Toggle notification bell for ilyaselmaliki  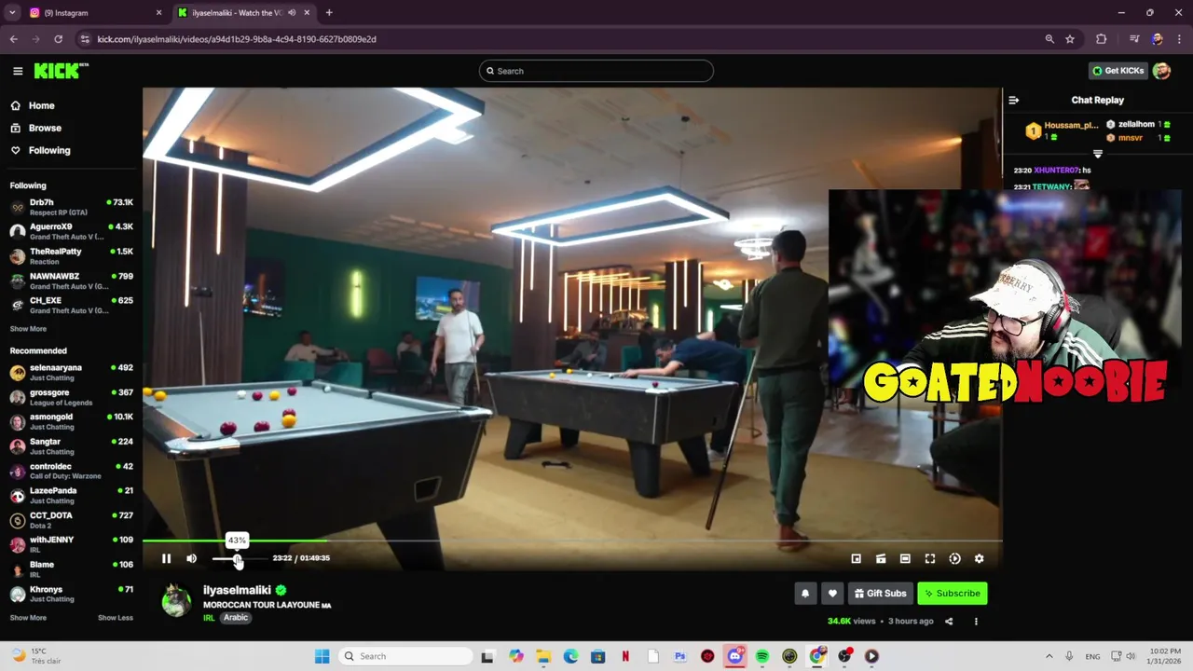tap(805, 594)
